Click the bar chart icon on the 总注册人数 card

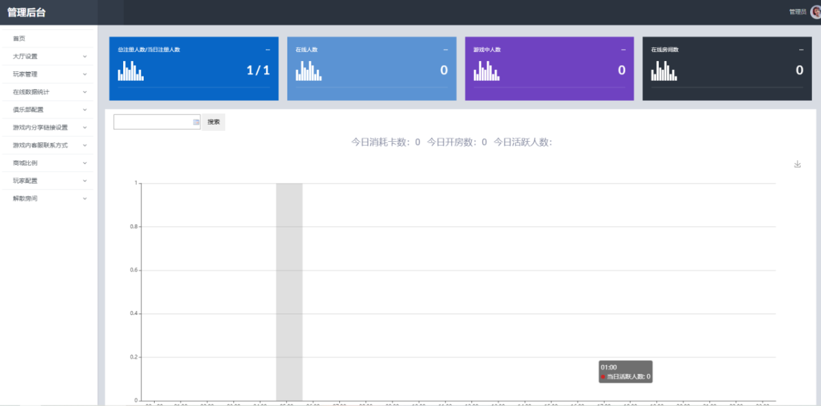point(131,71)
